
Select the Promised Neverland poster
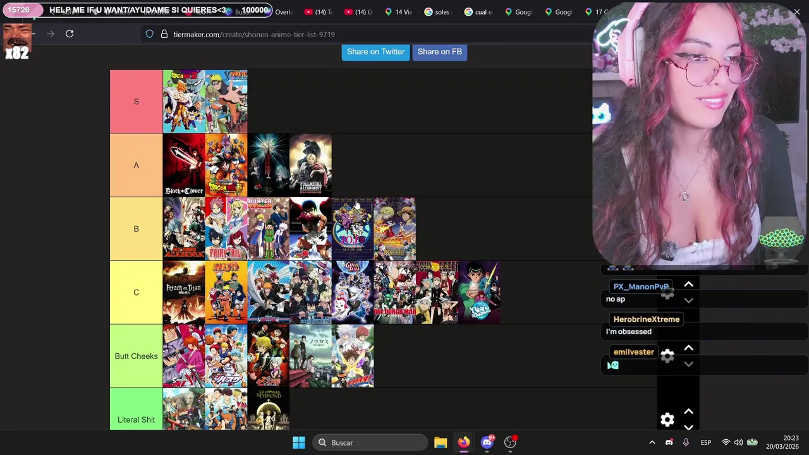(x=268, y=409)
